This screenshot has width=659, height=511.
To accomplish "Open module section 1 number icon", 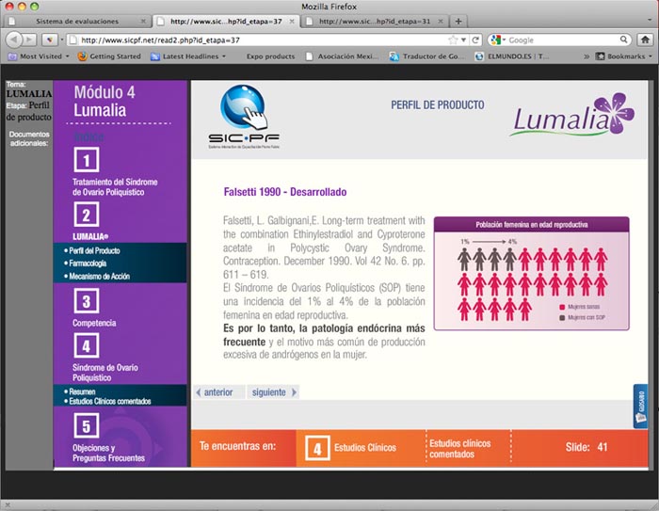I will (87, 160).
